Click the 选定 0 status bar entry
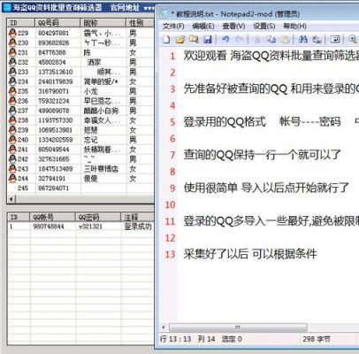Viewport: 359px width, 354px height. coord(232,339)
